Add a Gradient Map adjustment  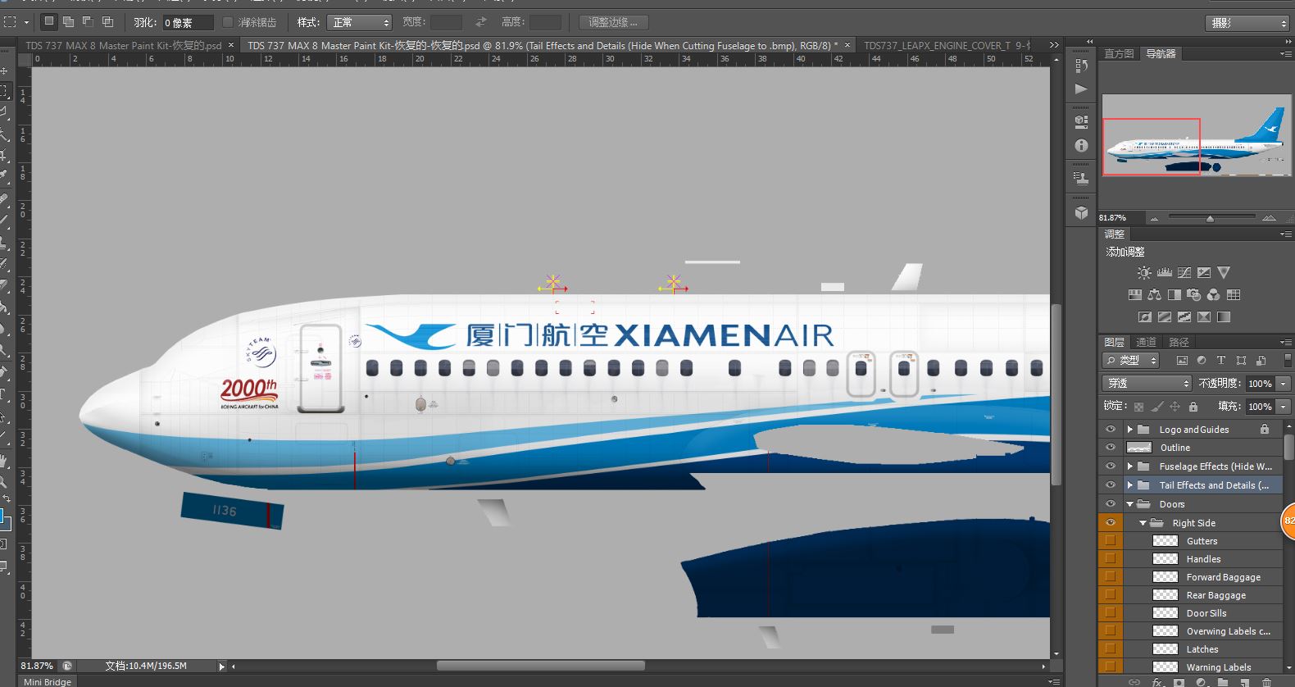(1224, 317)
